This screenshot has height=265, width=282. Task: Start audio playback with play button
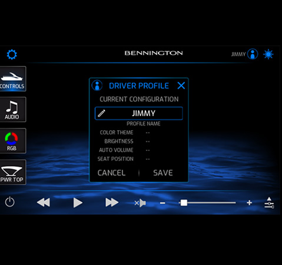click(x=78, y=203)
